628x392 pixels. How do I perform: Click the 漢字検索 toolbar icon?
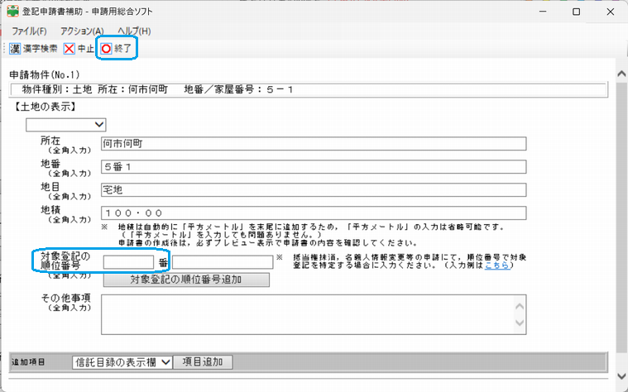(15, 49)
